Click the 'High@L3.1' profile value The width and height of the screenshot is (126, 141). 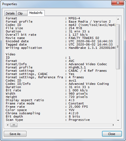point(77,67)
